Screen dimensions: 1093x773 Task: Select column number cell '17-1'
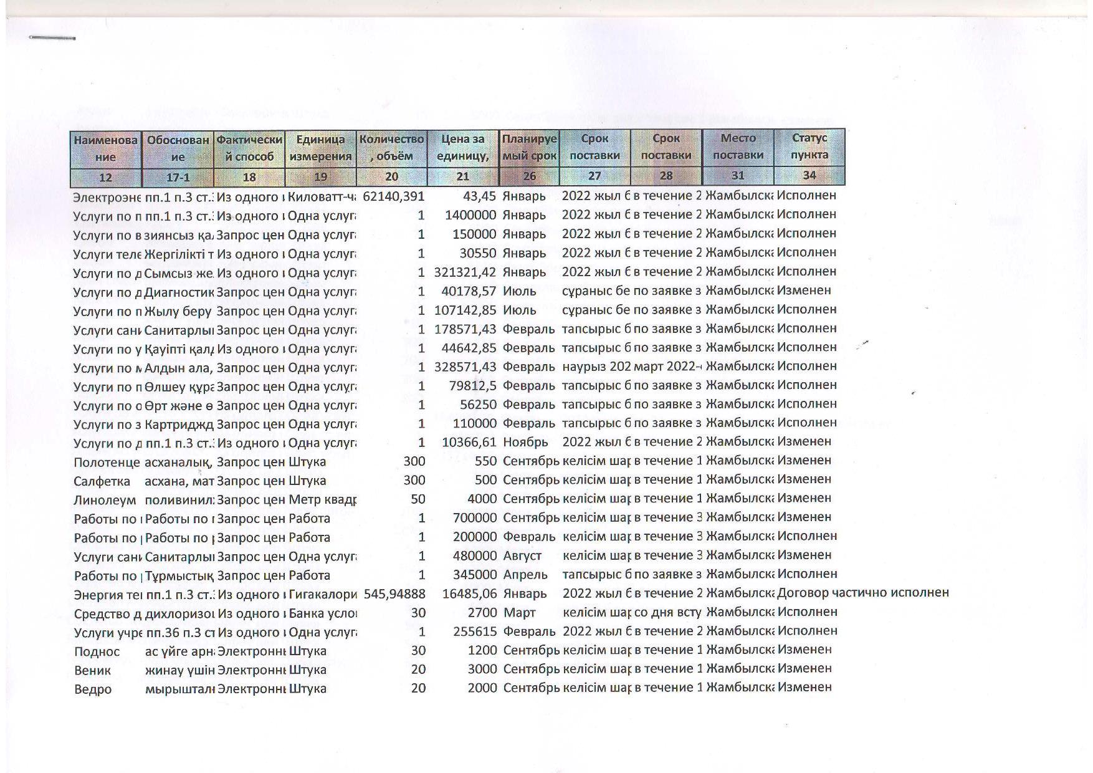pos(178,178)
